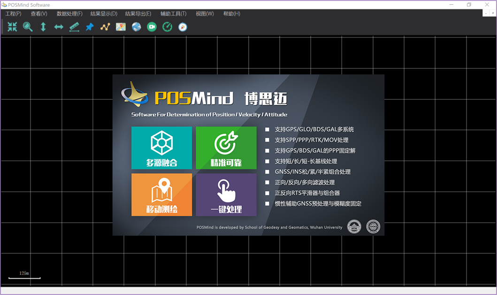Click the 博思迈 Chinese name on splash
The image size is (497, 295).
[266, 99]
